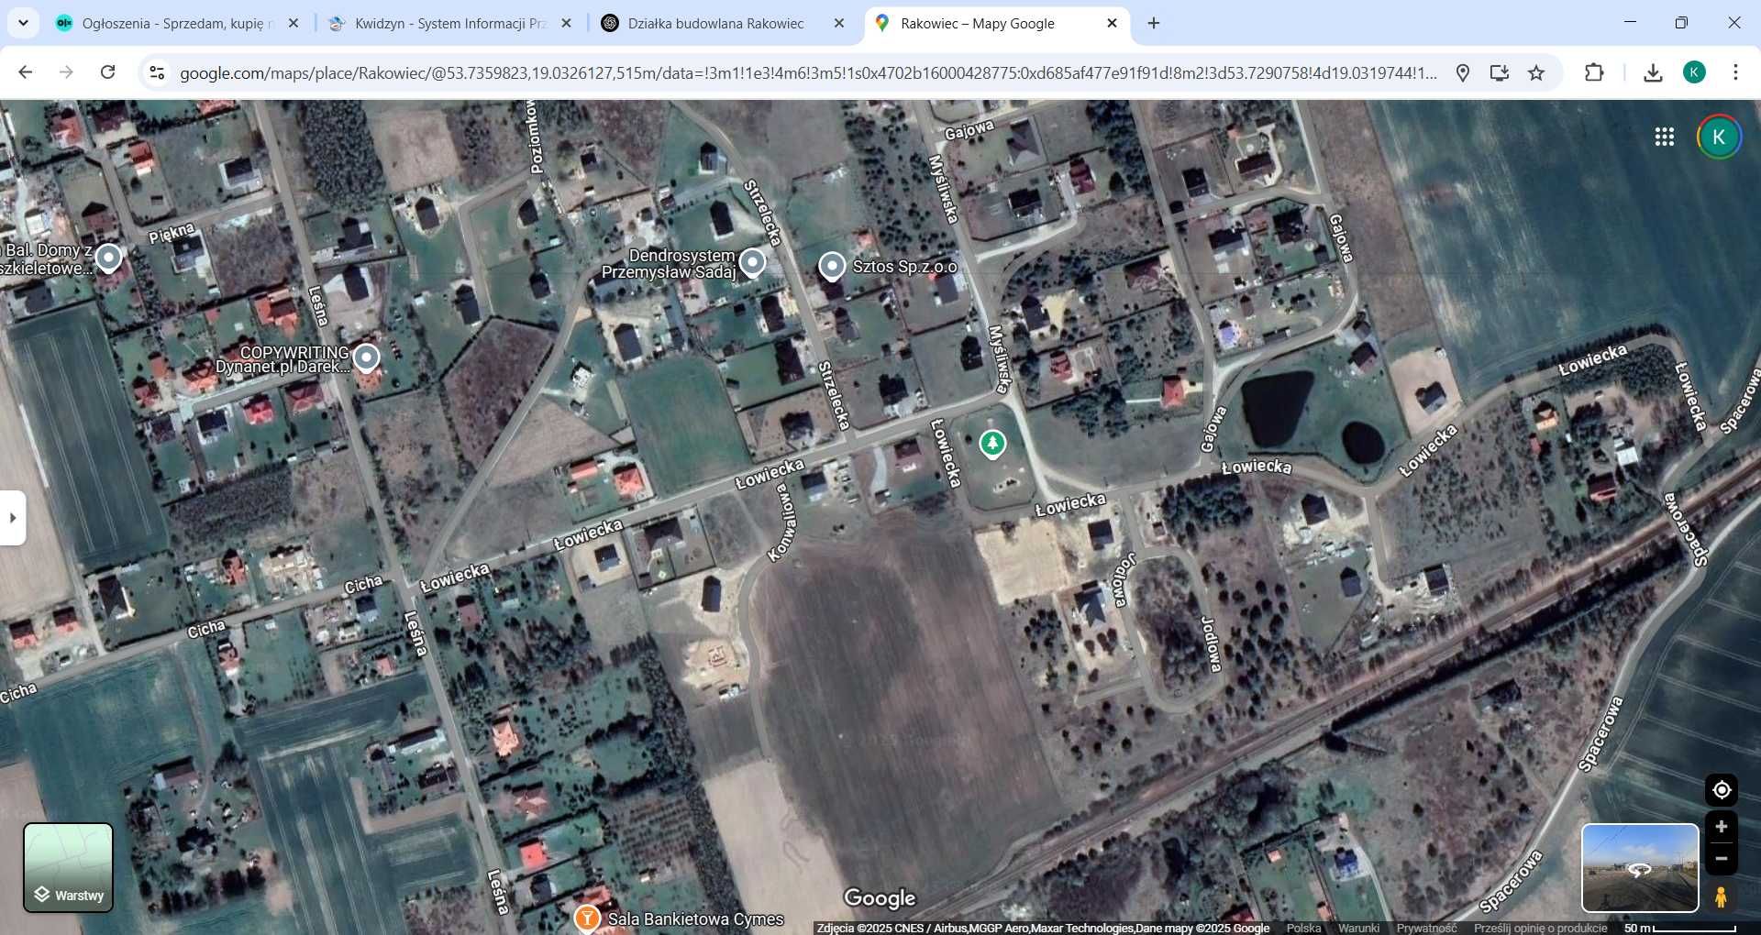Open Chrome's three-dot menu

(x=1735, y=72)
